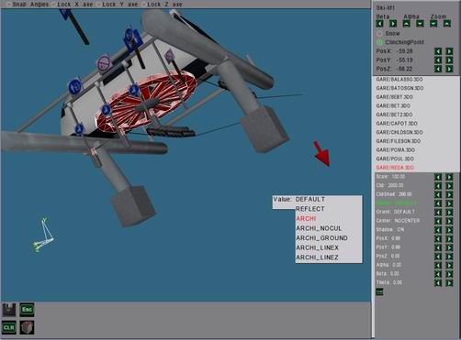Screen dimensions: 461x340
Task: Toggle the Lock Y axe checkbox
Action: point(98,5)
